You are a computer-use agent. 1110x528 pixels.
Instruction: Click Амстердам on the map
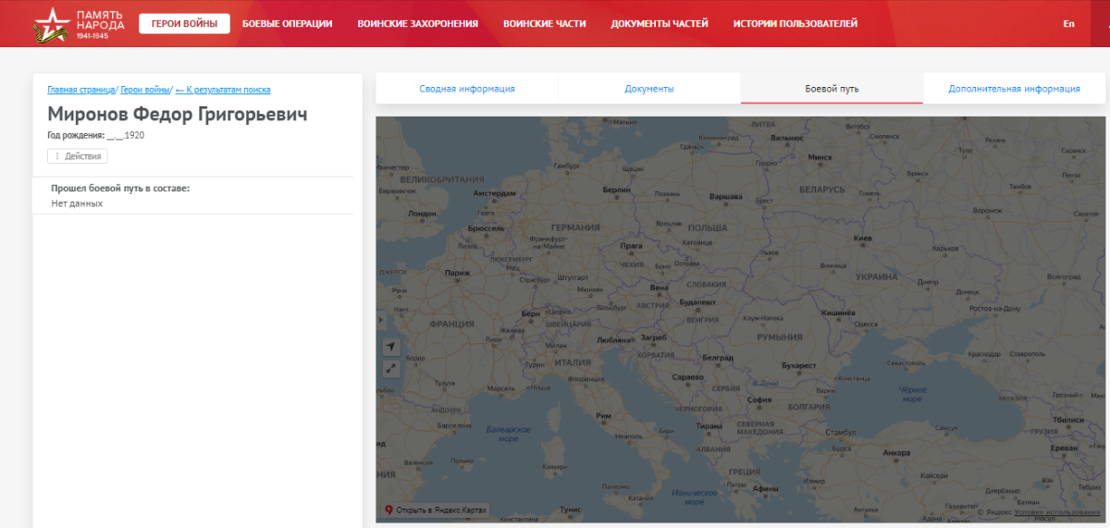click(494, 194)
